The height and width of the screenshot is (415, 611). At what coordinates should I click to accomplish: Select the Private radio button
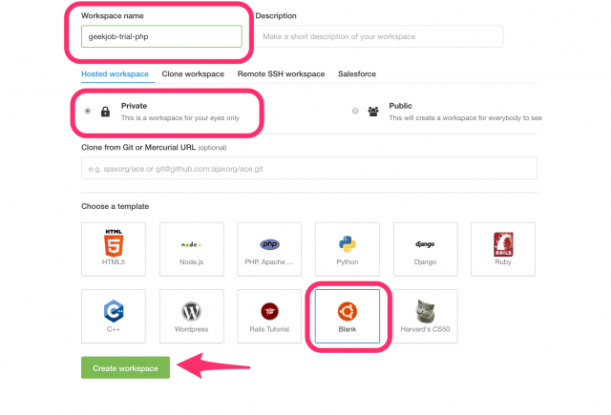[88, 111]
